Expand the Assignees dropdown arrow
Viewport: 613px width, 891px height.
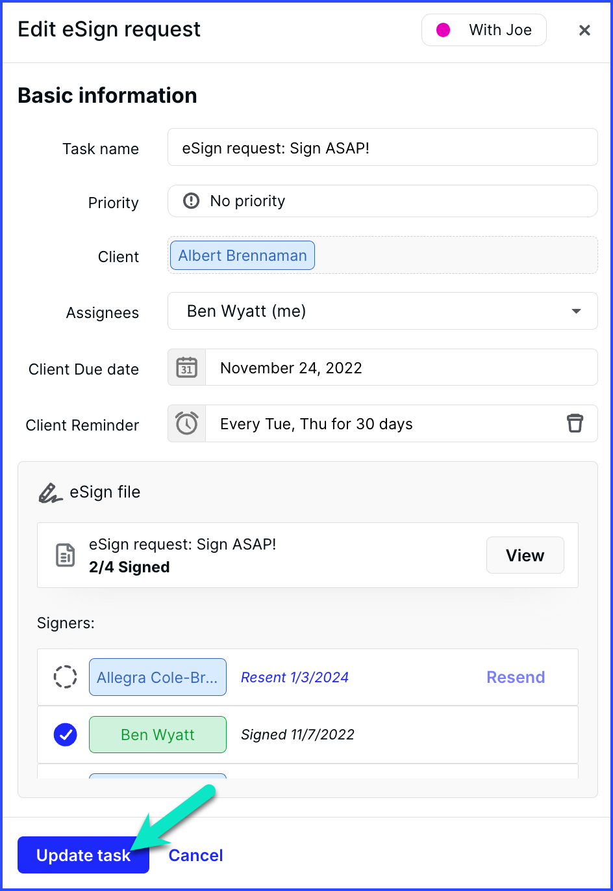point(576,312)
